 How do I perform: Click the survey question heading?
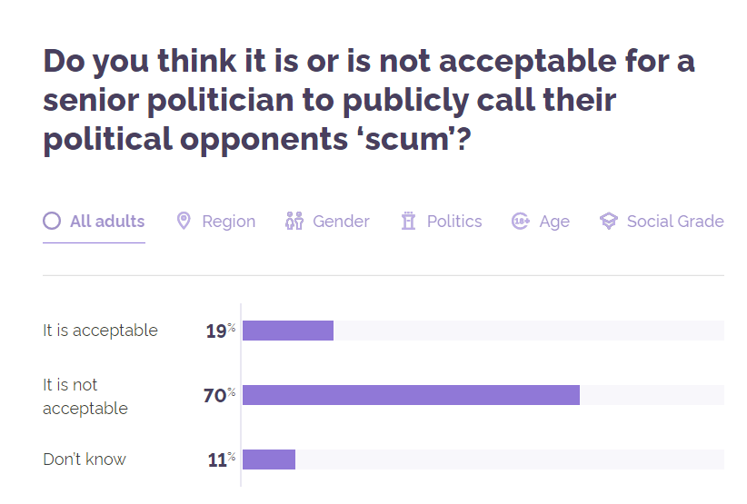coord(368,101)
